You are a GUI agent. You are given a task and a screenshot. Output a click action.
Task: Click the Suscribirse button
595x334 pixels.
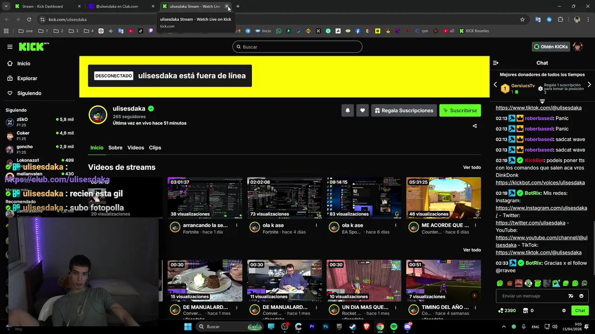(x=460, y=110)
